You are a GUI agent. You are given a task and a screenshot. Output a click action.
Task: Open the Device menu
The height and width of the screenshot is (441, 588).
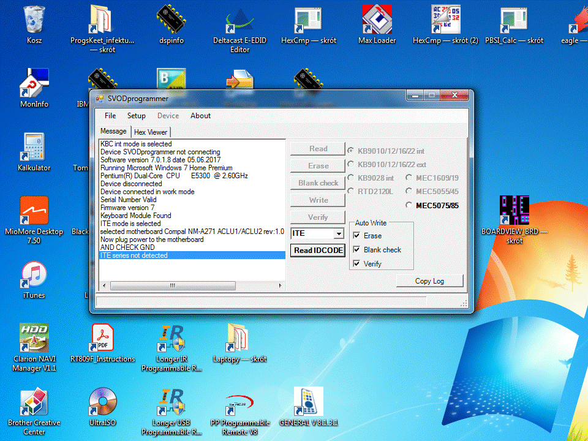(x=168, y=116)
